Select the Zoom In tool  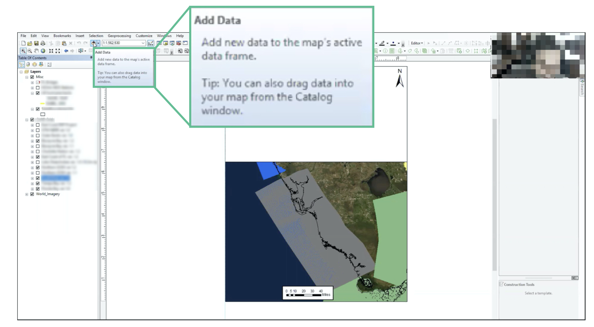click(23, 51)
